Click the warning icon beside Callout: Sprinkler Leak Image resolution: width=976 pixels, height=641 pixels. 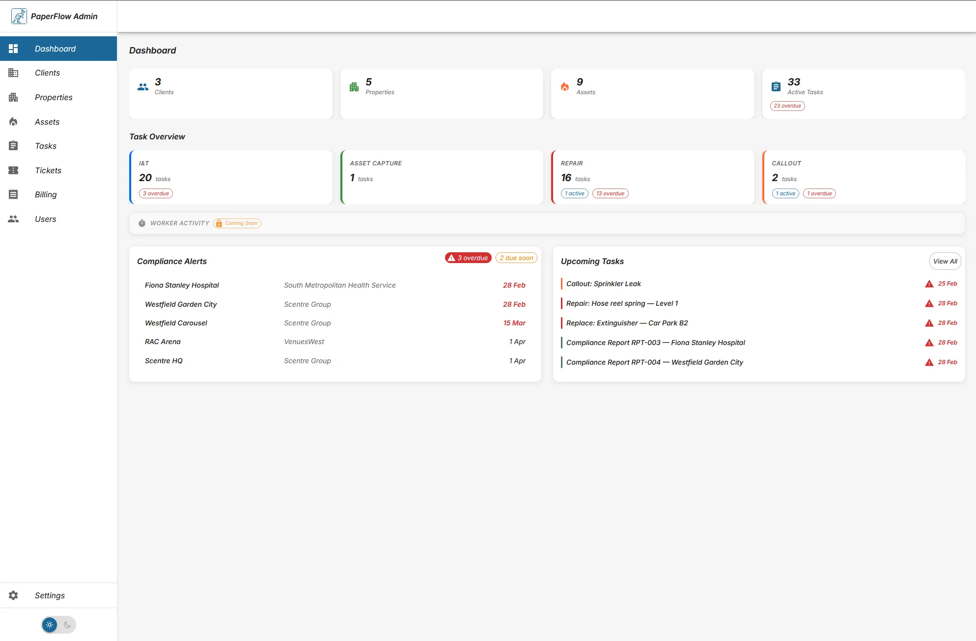929,284
